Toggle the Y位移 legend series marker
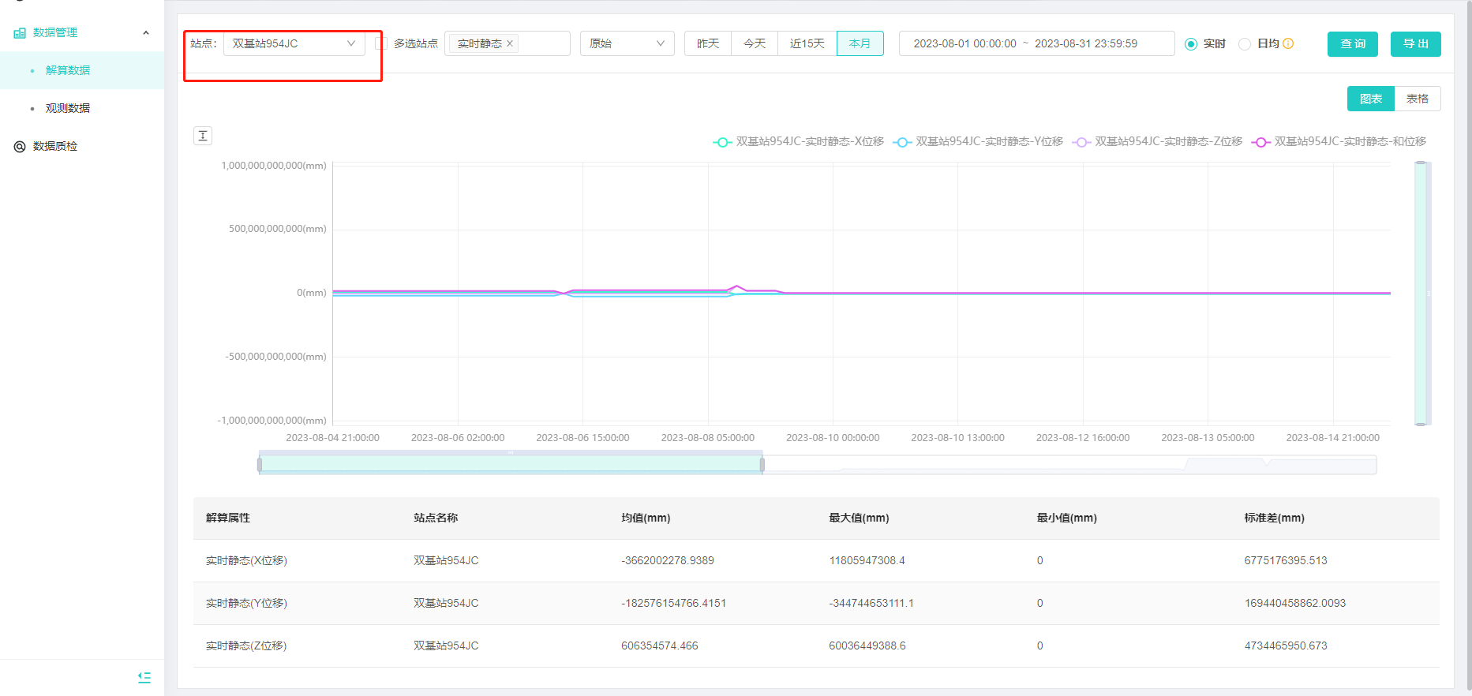 pyautogui.click(x=902, y=142)
